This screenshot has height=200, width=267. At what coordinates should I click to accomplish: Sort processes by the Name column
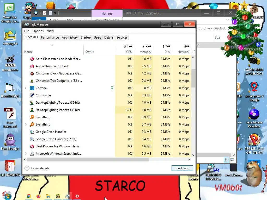53,49
